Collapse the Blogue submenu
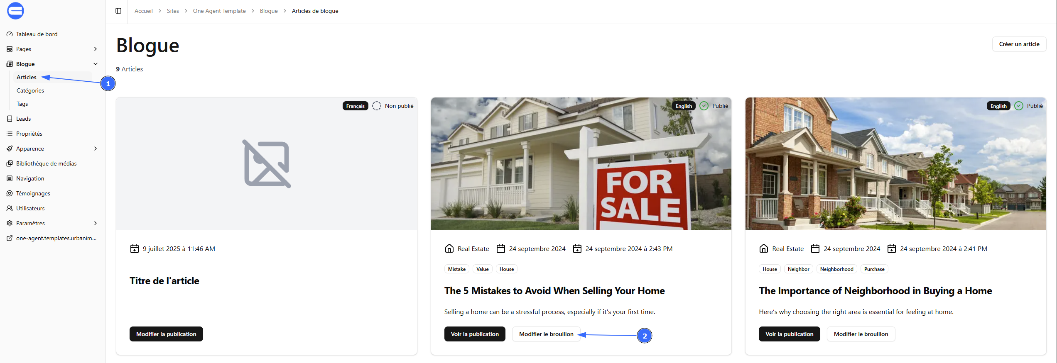The image size is (1057, 363). (x=96, y=64)
